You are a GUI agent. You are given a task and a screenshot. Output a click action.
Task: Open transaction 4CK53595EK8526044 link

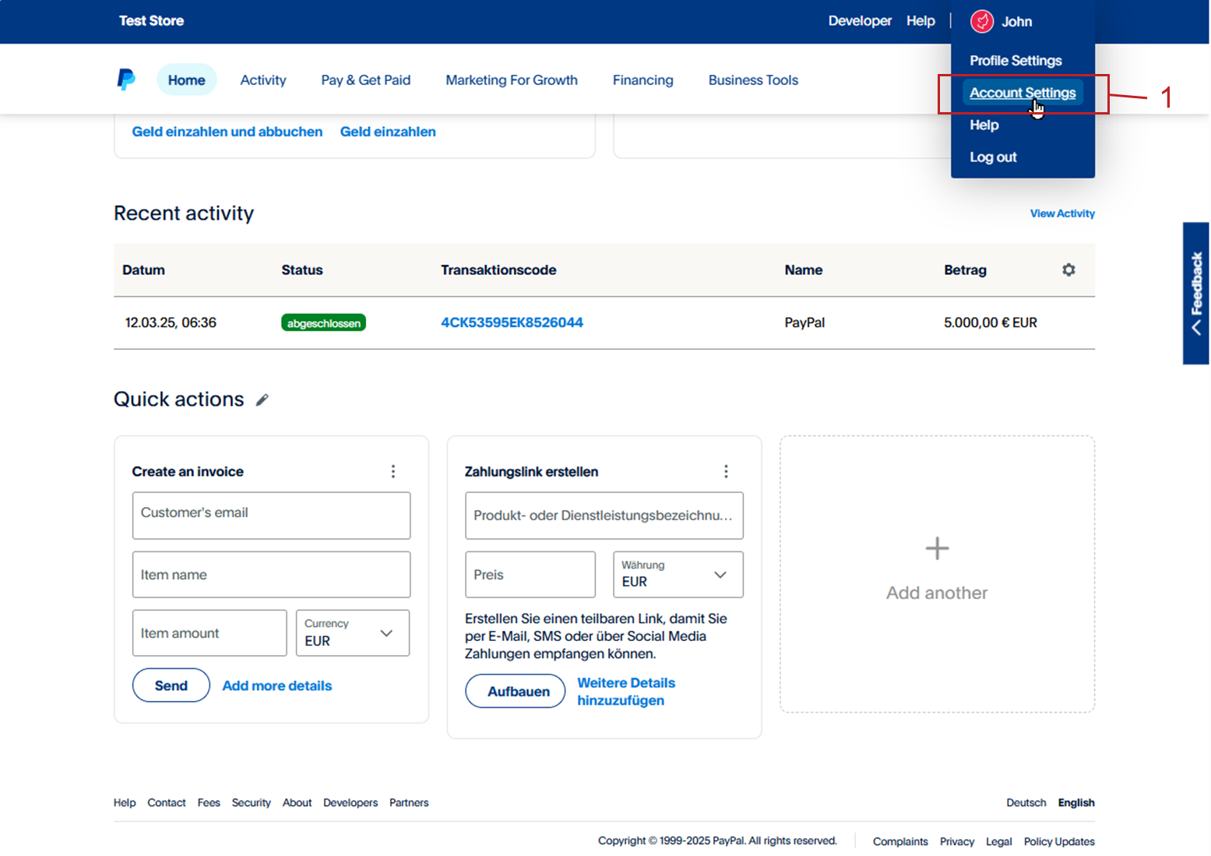click(512, 322)
